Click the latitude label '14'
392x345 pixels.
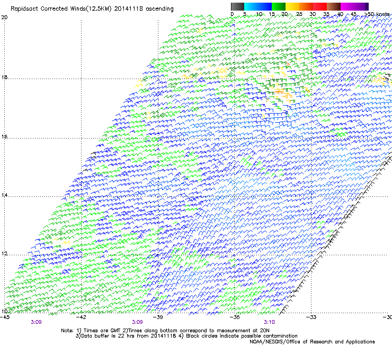pos(4,195)
